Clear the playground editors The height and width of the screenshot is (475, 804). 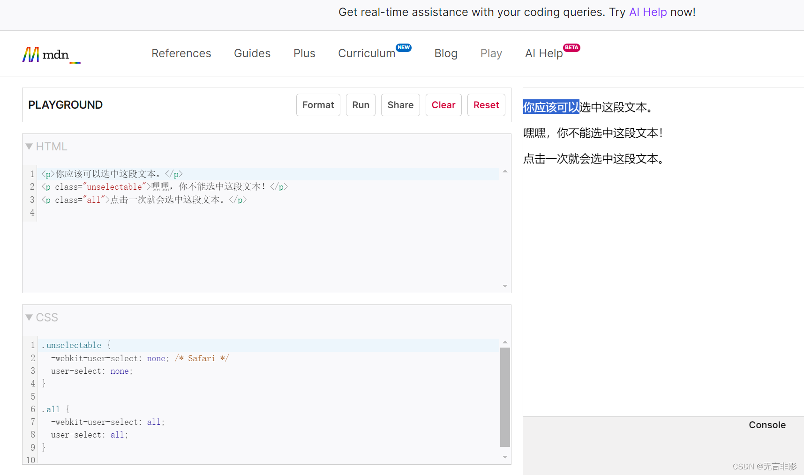coord(443,104)
